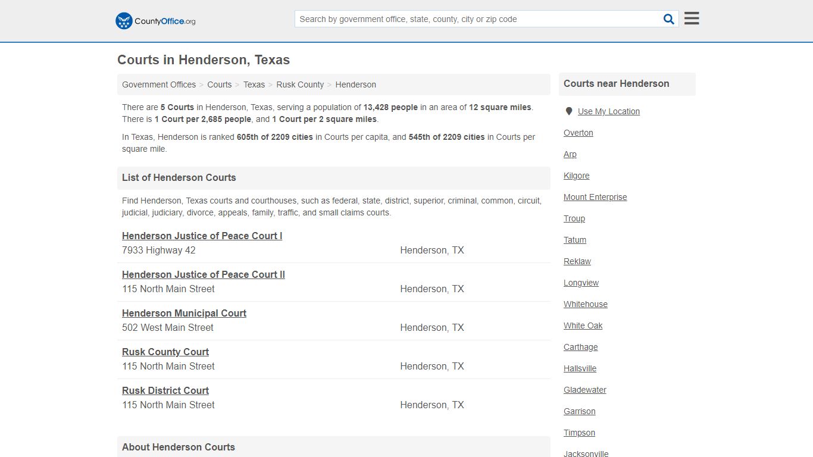Click Use My Location link
The image size is (813, 457).
point(609,111)
